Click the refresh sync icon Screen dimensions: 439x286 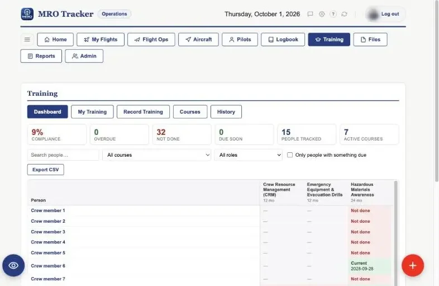pos(344,14)
